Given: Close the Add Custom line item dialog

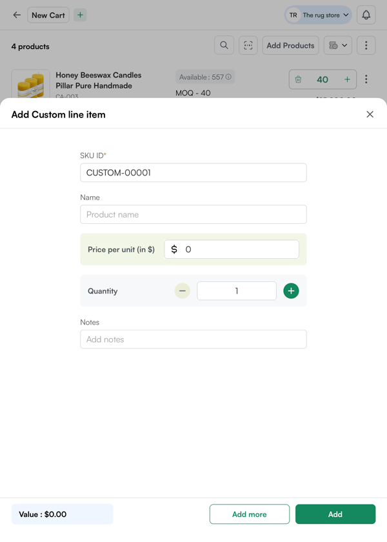Looking at the screenshot, I should click(x=370, y=114).
